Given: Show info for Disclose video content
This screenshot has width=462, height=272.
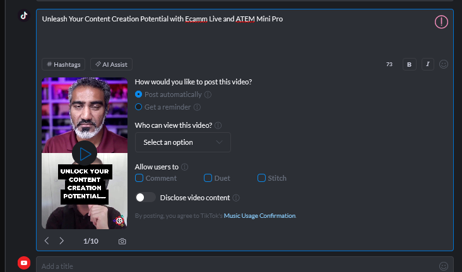Looking at the screenshot, I should [236, 198].
